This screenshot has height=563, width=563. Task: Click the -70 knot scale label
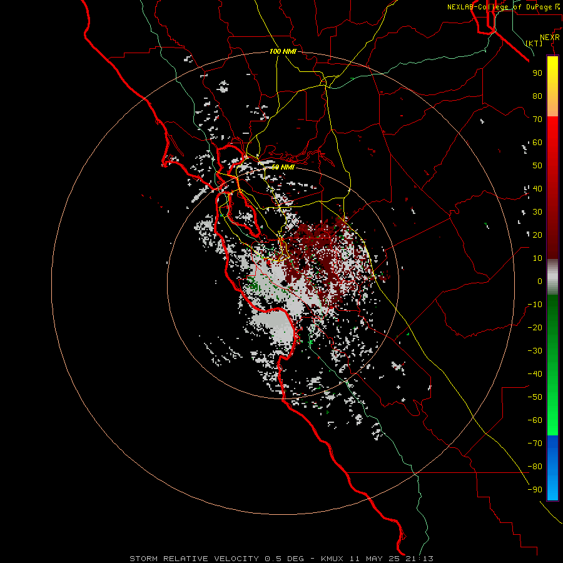pyautogui.click(x=535, y=444)
